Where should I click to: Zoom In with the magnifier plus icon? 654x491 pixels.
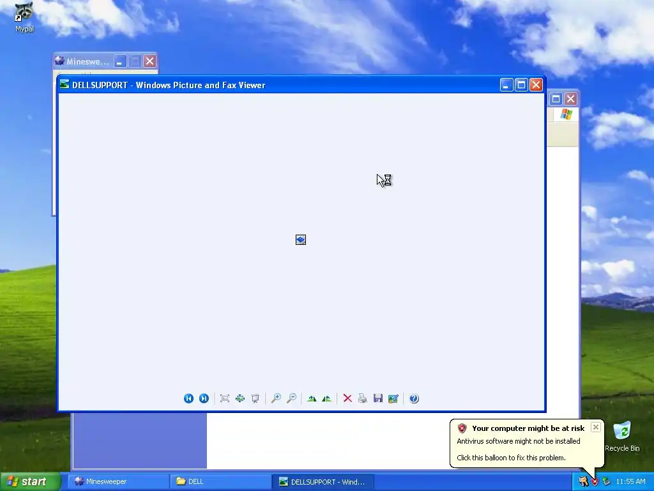276,398
